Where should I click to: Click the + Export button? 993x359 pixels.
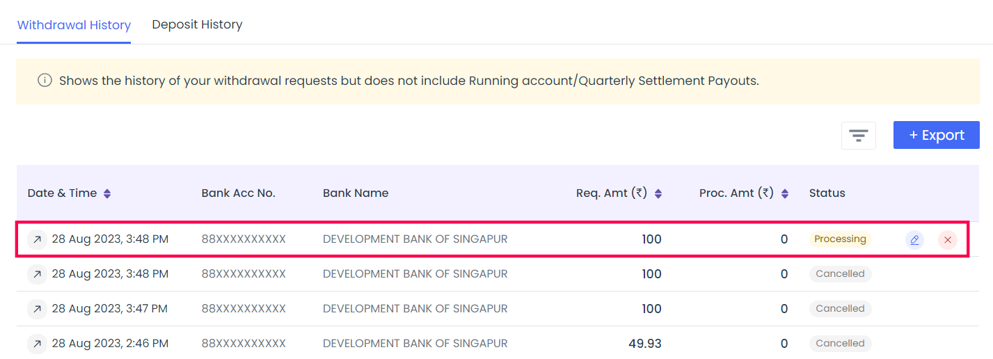[937, 135]
